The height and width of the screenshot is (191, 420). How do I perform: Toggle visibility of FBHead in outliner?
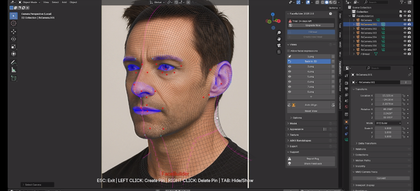(x=405, y=54)
